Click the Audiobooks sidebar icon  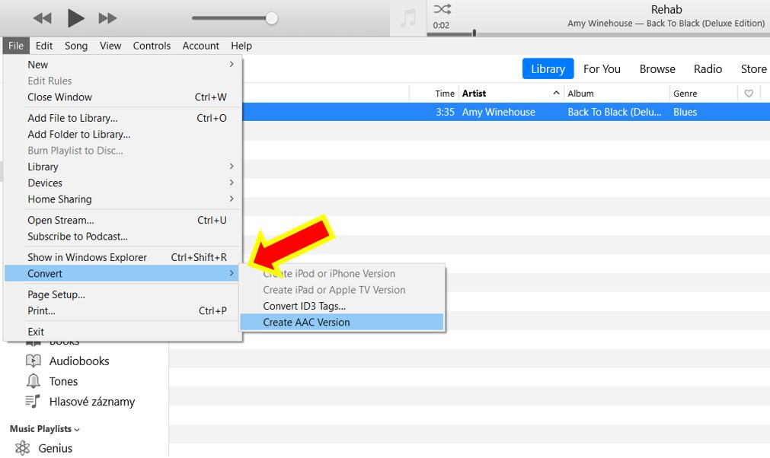coord(33,361)
